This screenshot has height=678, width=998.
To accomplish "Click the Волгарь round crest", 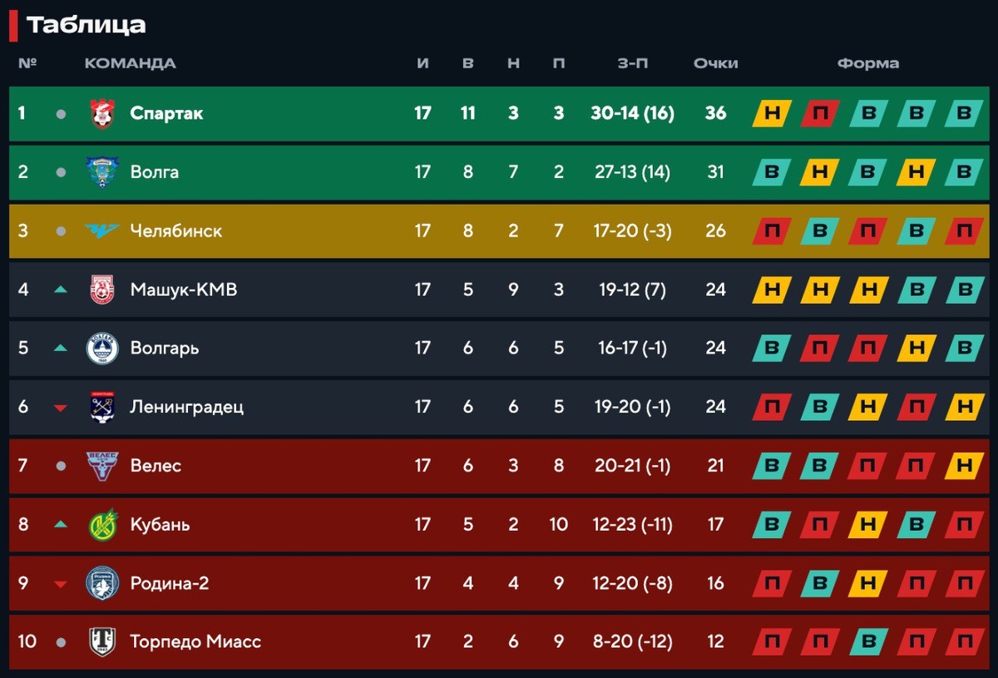I will 102,348.
